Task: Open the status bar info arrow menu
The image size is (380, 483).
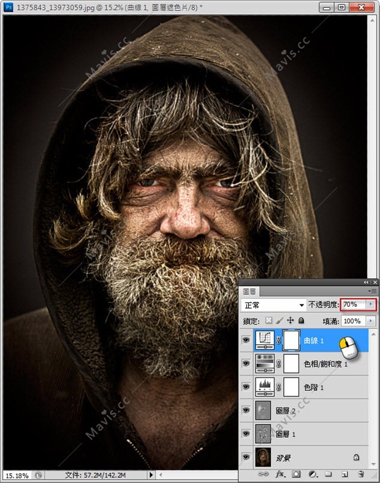Action: [151, 475]
